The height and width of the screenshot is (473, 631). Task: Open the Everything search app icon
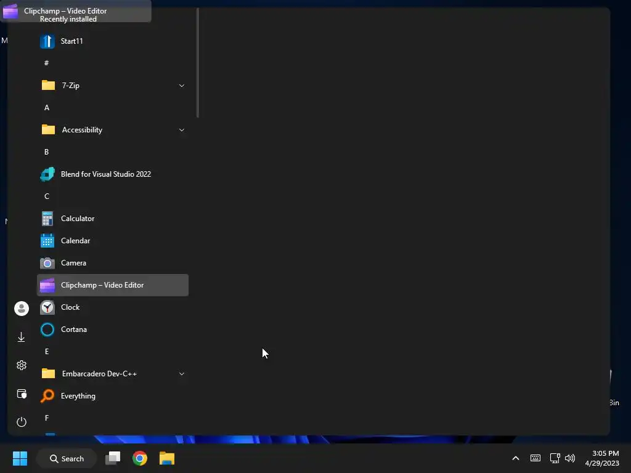coord(47,396)
